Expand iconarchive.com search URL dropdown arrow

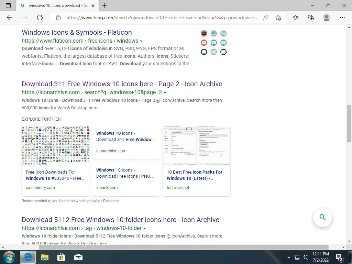click(x=165, y=93)
